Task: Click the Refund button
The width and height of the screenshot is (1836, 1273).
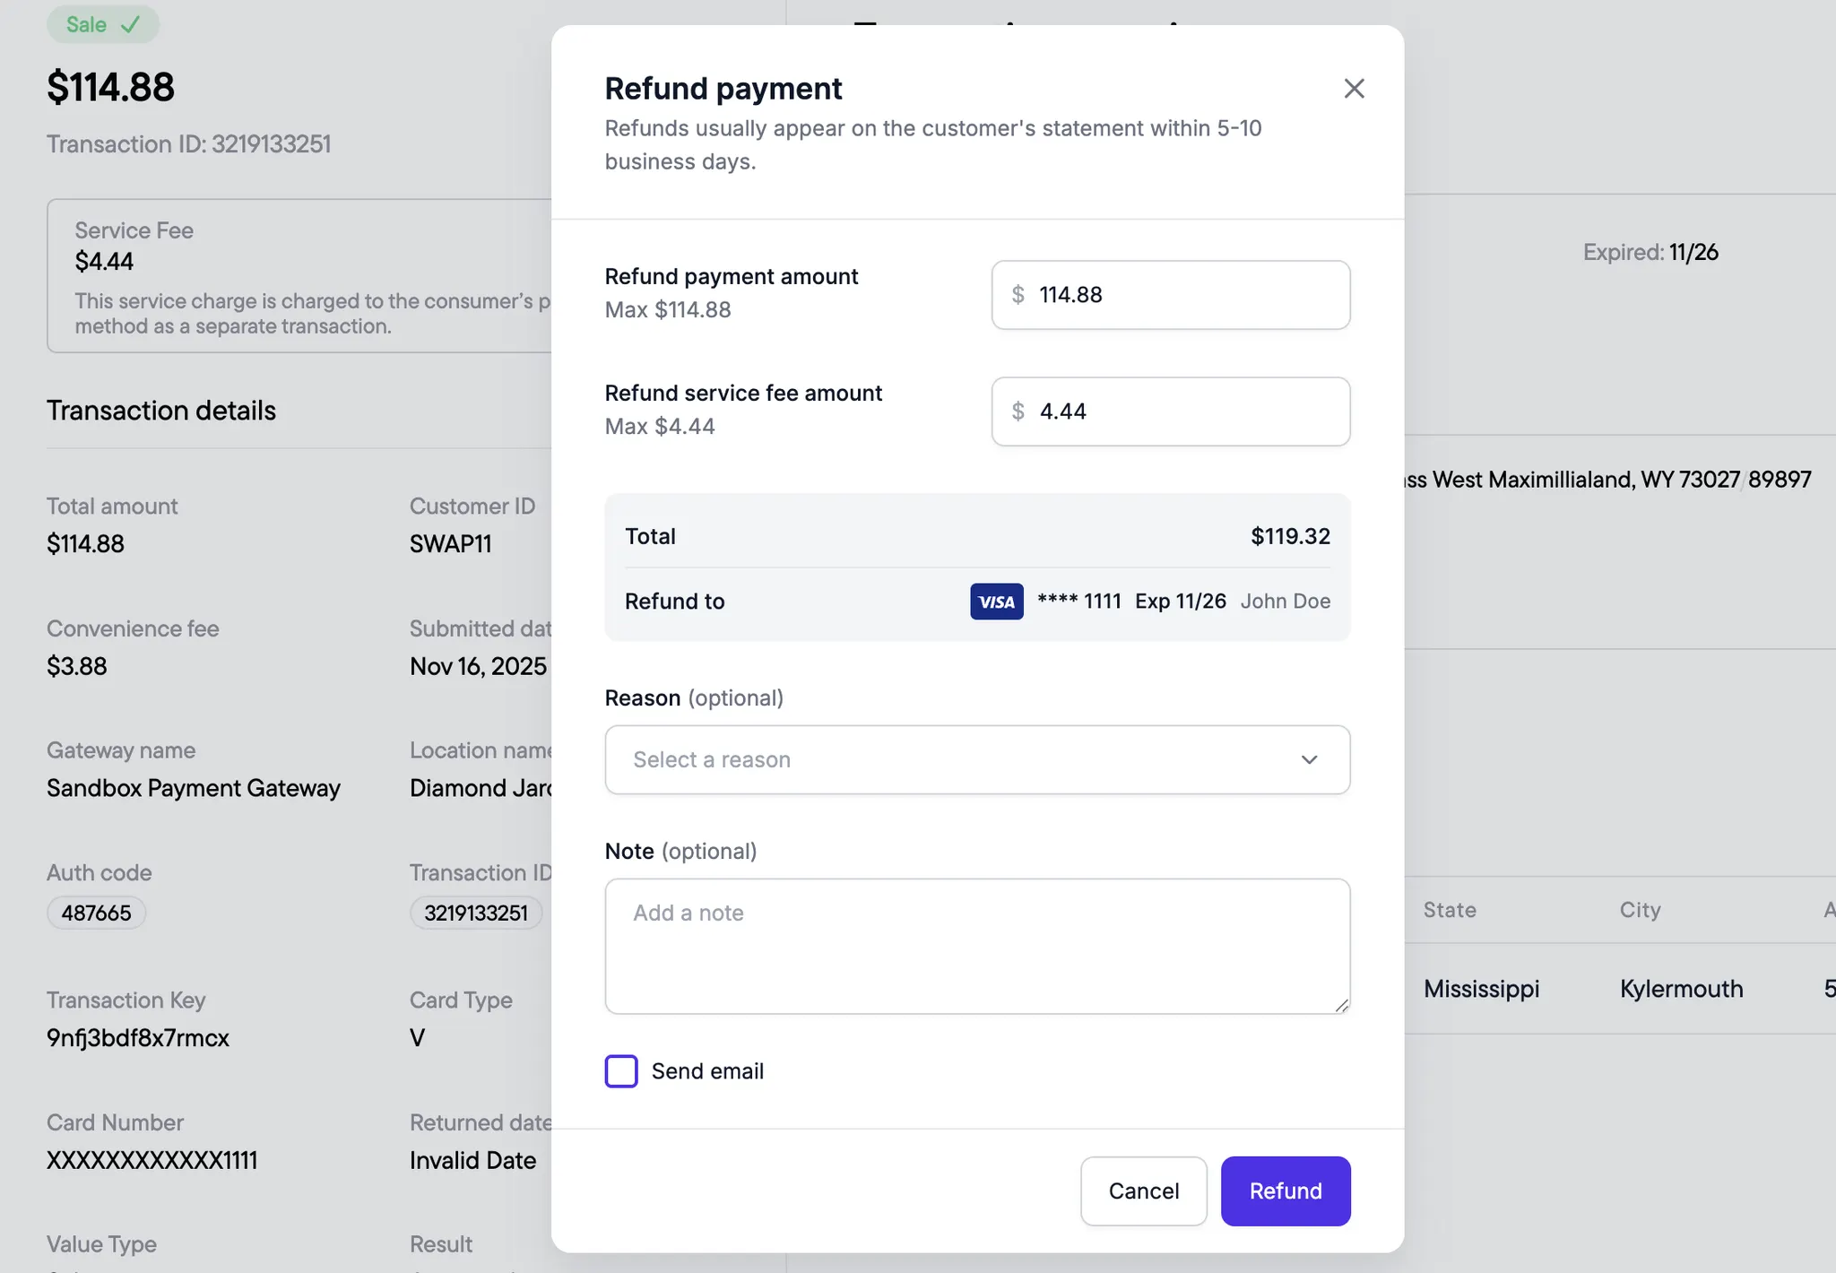Action: point(1285,1191)
